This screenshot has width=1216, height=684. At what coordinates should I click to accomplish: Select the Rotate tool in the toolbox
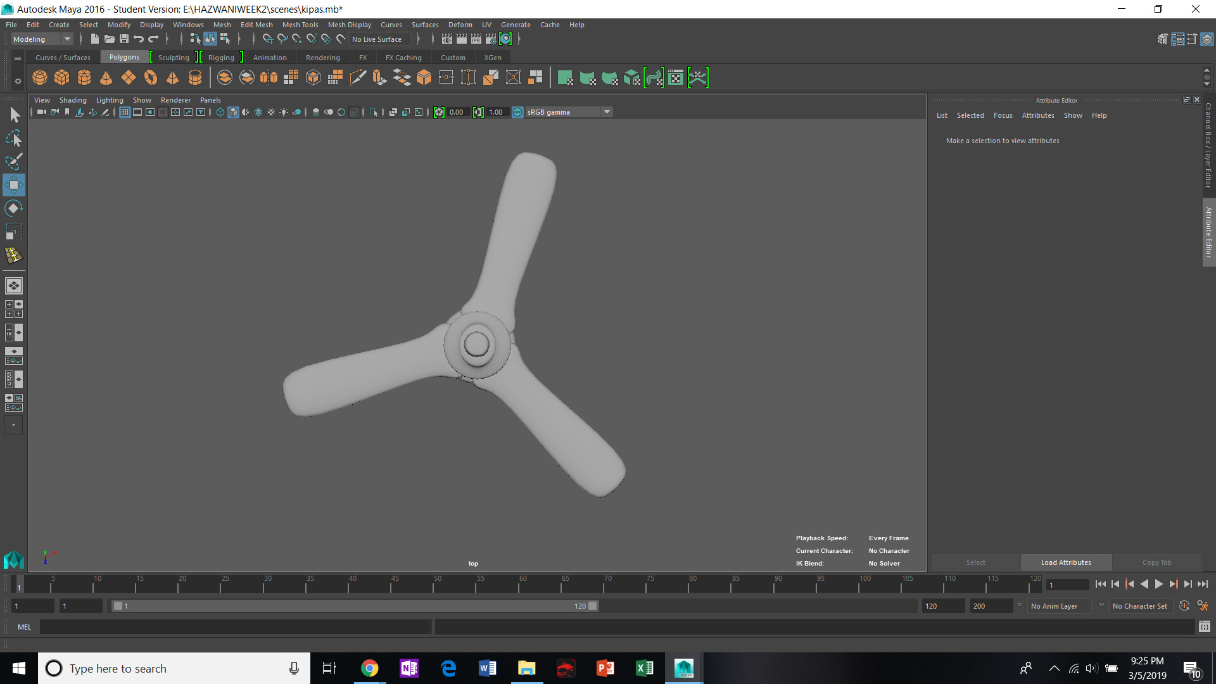click(x=13, y=208)
